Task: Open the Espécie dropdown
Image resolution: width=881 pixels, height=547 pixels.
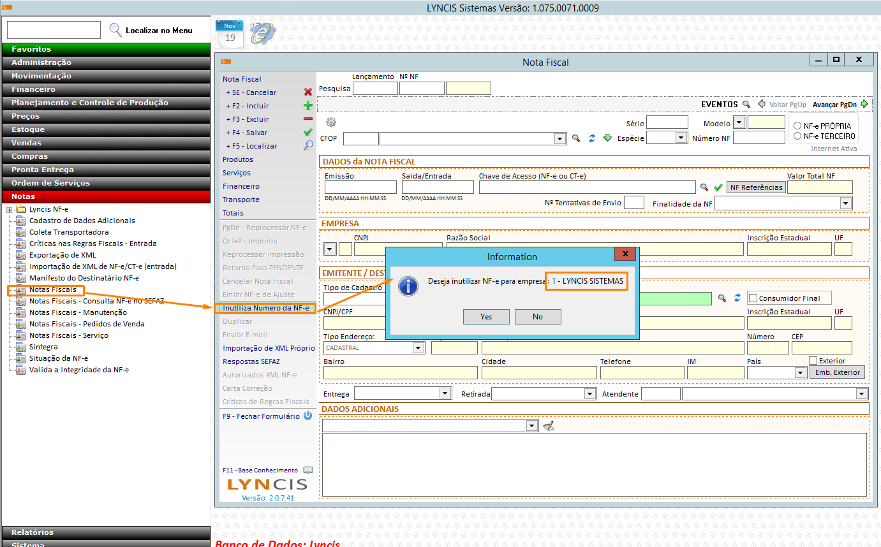Action: coord(681,138)
